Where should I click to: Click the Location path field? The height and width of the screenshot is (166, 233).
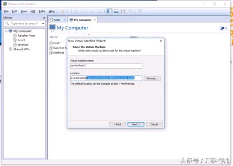click(106, 78)
